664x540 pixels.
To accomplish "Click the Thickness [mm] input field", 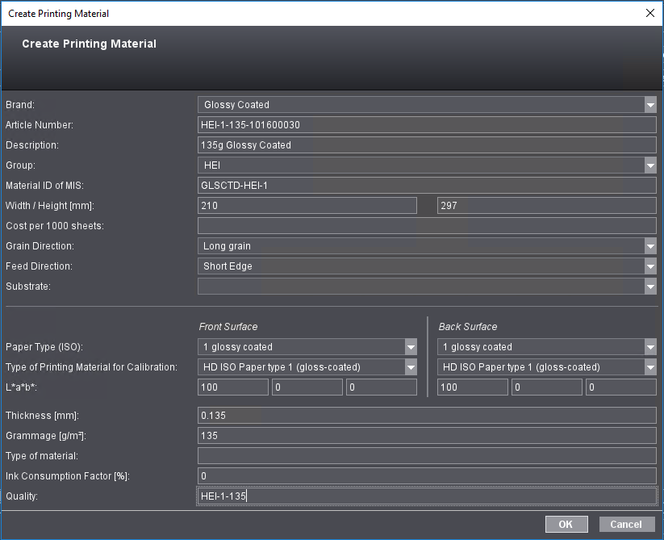I will (426, 416).
